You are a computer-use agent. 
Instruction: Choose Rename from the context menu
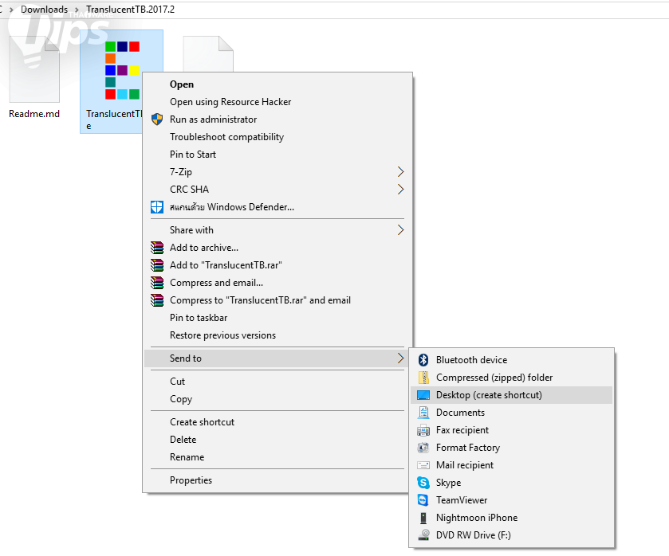(x=277, y=456)
